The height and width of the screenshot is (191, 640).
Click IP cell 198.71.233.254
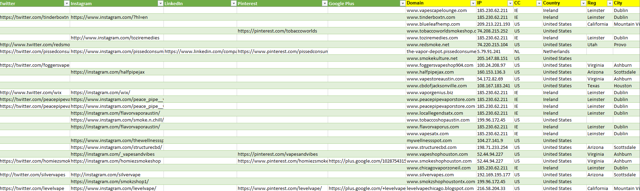(495, 147)
